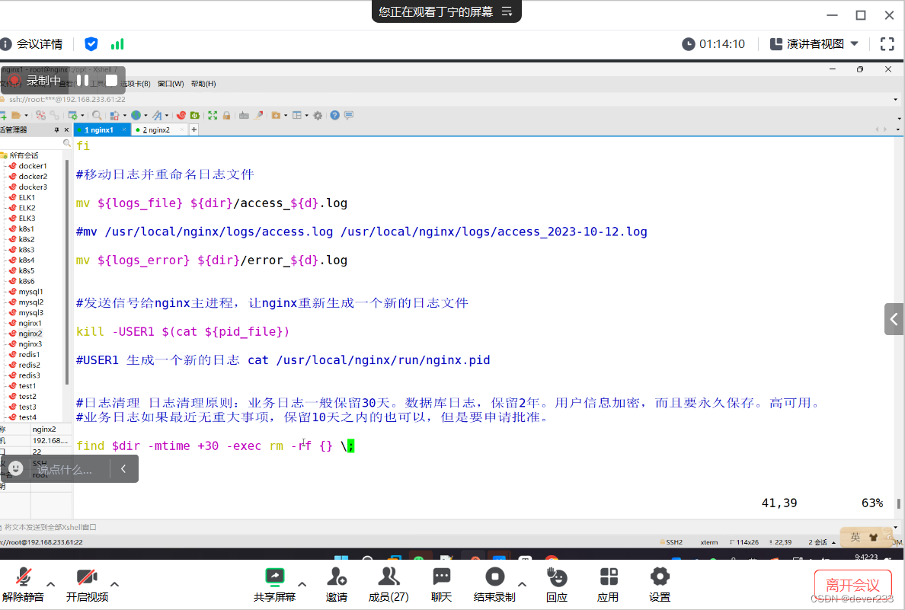Click the keyboard icon in Xshell toolbar

(x=244, y=116)
